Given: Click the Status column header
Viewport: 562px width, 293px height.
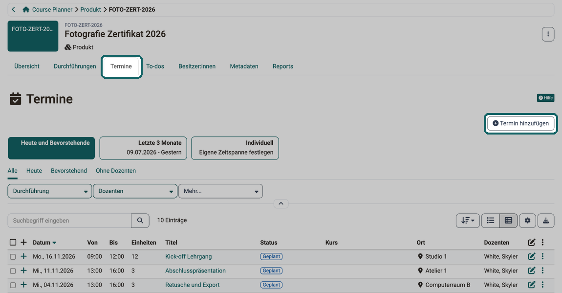Looking at the screenshot, I should 269,243.
